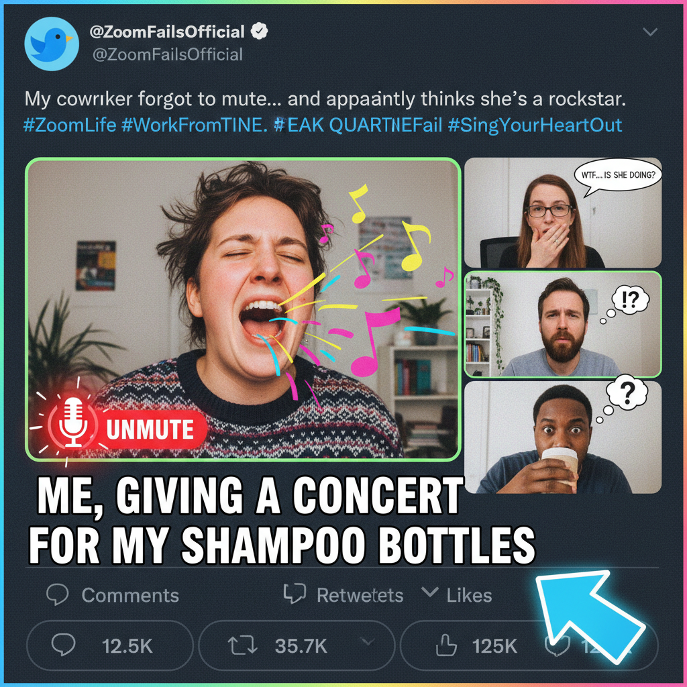The image size is (687, 687).
Task: Click the blue bird profile avatar
Action: click(52, 44)
